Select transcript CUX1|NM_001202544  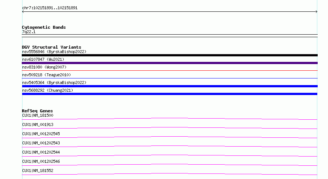pos(41,152)
